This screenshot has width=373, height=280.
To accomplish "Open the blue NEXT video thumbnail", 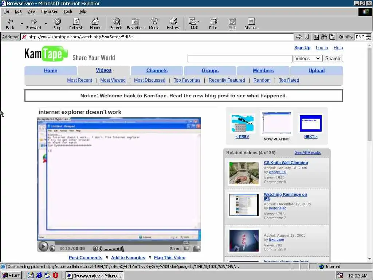I will coord(311,123).
